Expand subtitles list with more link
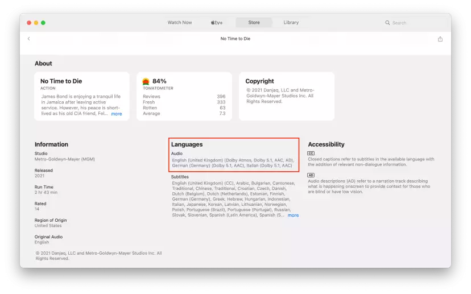The height and width of the screenshot is (294, 471). [293, 216]
